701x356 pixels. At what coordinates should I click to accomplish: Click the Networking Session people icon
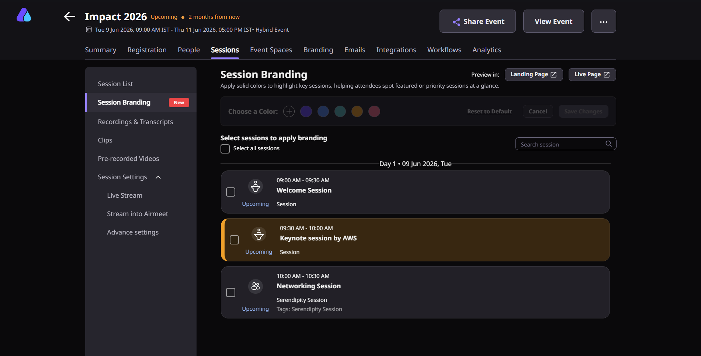pos(255,286)
